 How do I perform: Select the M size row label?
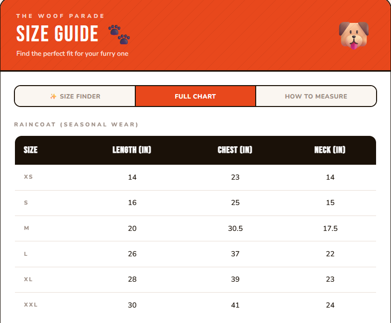coord(26,228)
